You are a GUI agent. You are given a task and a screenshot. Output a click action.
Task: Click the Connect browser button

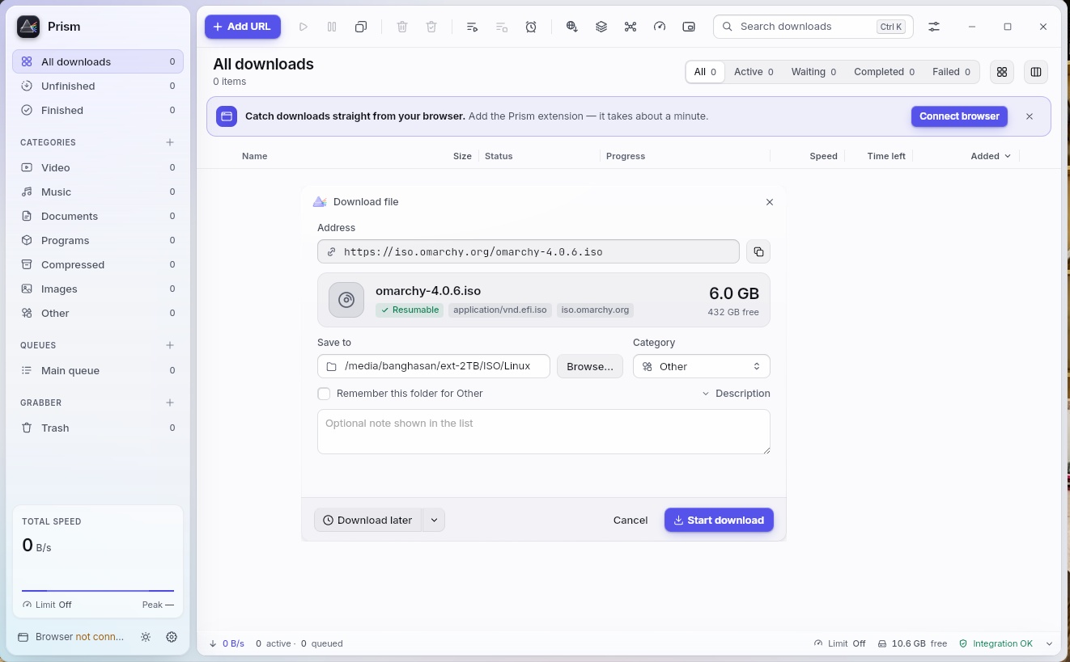pos(959,116)
